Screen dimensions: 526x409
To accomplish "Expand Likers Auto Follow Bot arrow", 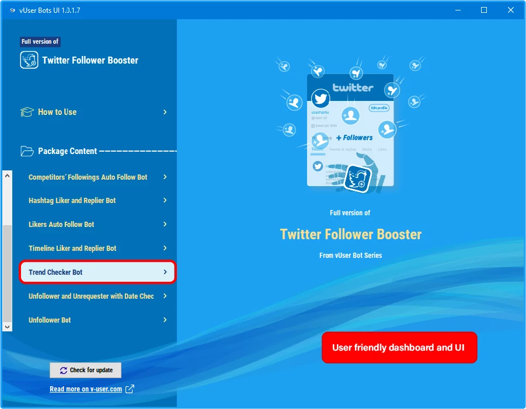I will [x=165, y=224].
